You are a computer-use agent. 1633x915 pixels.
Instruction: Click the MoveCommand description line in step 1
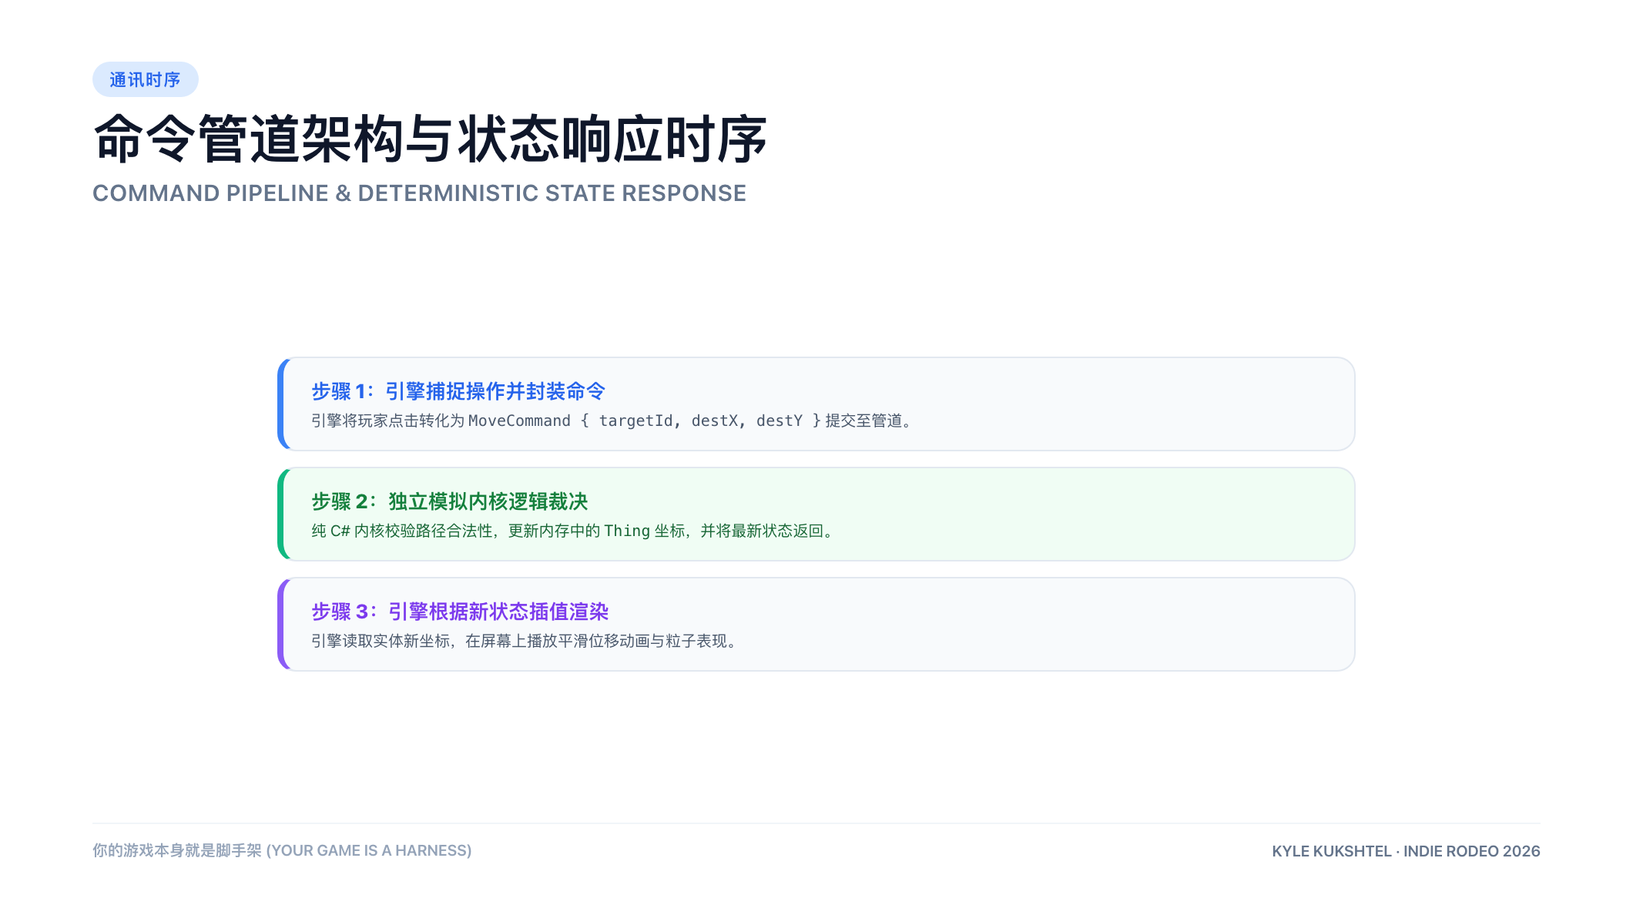click(x=614, y=421)
